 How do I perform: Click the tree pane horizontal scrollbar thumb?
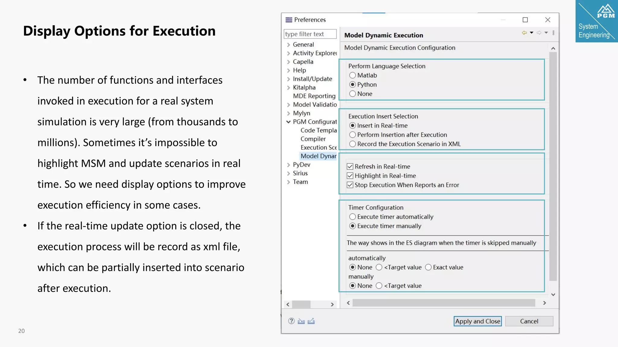click(x=301, y=304)
